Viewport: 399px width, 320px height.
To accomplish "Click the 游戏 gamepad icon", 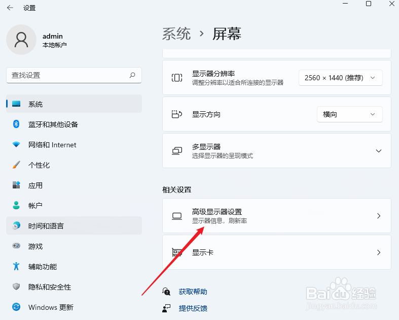I will point(16,246).
